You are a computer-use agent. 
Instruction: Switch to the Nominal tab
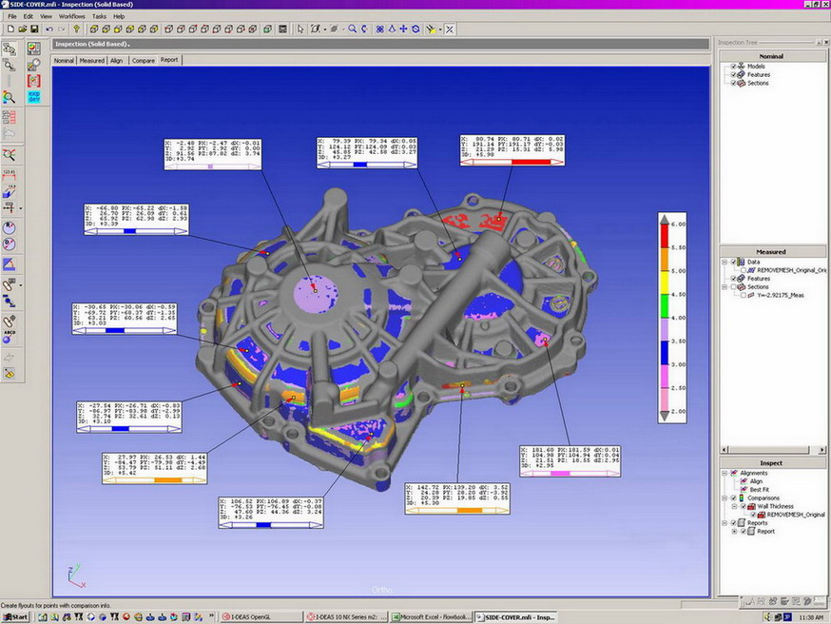pos(64,61)
